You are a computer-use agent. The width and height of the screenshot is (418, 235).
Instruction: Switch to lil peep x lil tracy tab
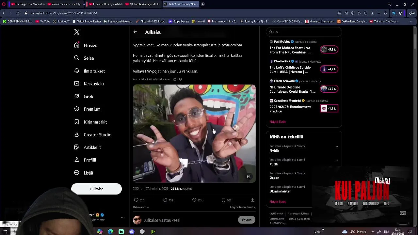point(105,4)
